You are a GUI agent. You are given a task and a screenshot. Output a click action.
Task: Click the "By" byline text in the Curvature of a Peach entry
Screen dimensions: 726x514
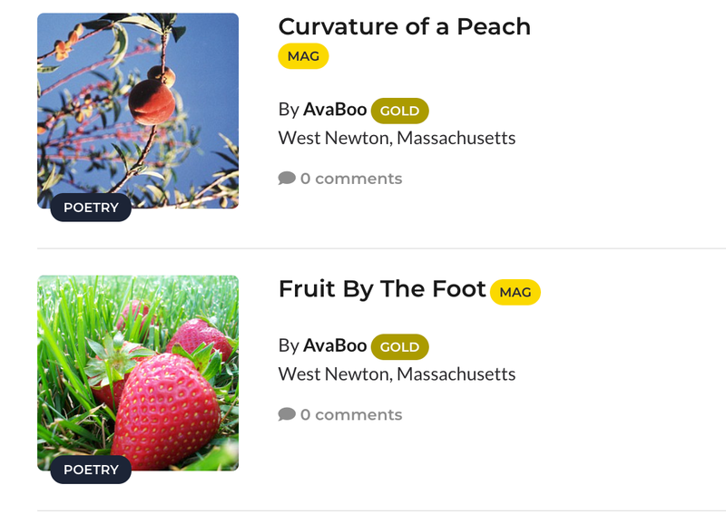289,110
